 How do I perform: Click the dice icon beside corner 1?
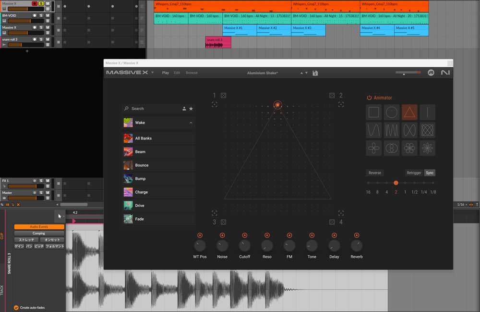pos(224,96)
